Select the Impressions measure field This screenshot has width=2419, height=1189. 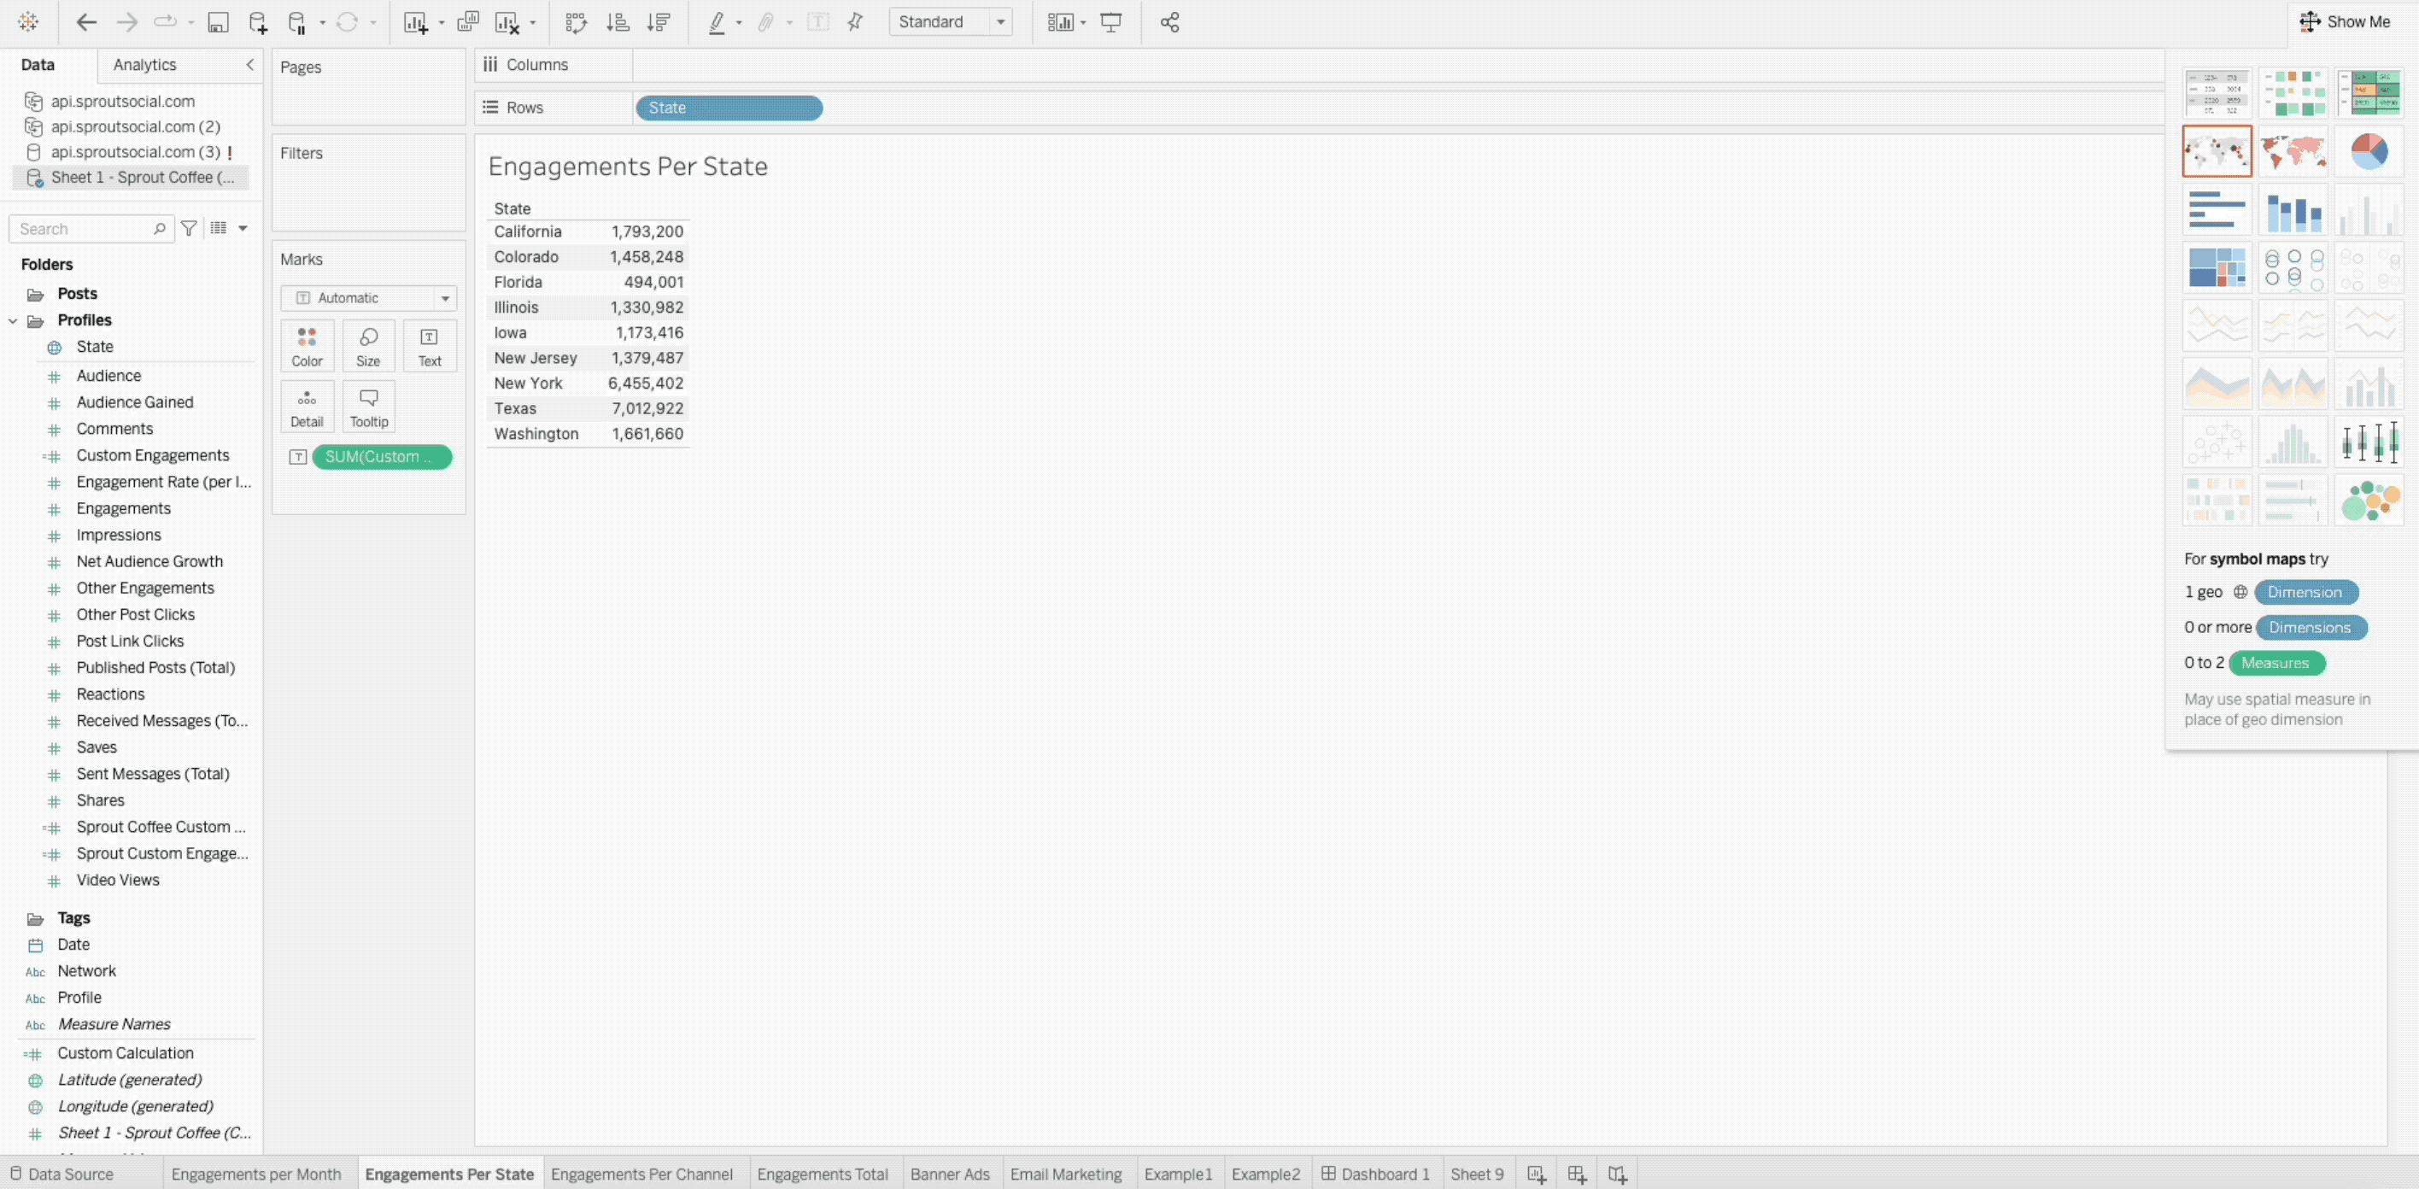[119, 536]
